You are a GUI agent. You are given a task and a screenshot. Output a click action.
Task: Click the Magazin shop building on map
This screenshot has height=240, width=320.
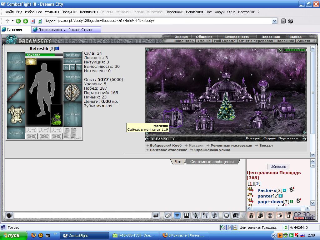[172, 117]
